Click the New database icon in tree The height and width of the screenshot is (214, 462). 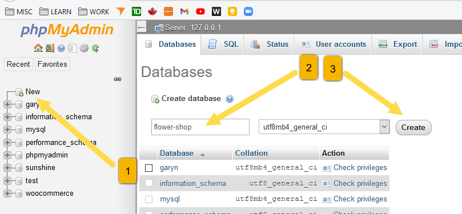click(19, 92)
